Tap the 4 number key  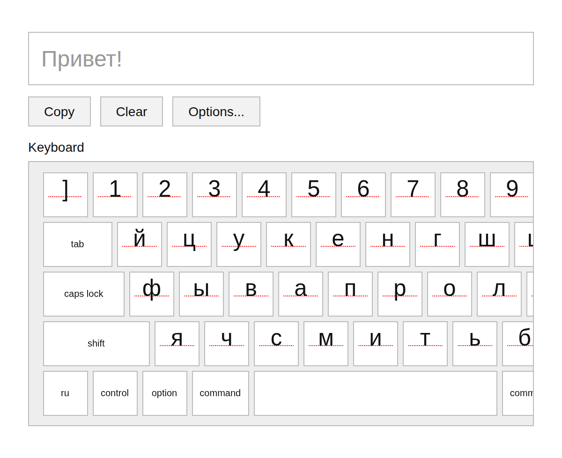[x=264, y=195]
